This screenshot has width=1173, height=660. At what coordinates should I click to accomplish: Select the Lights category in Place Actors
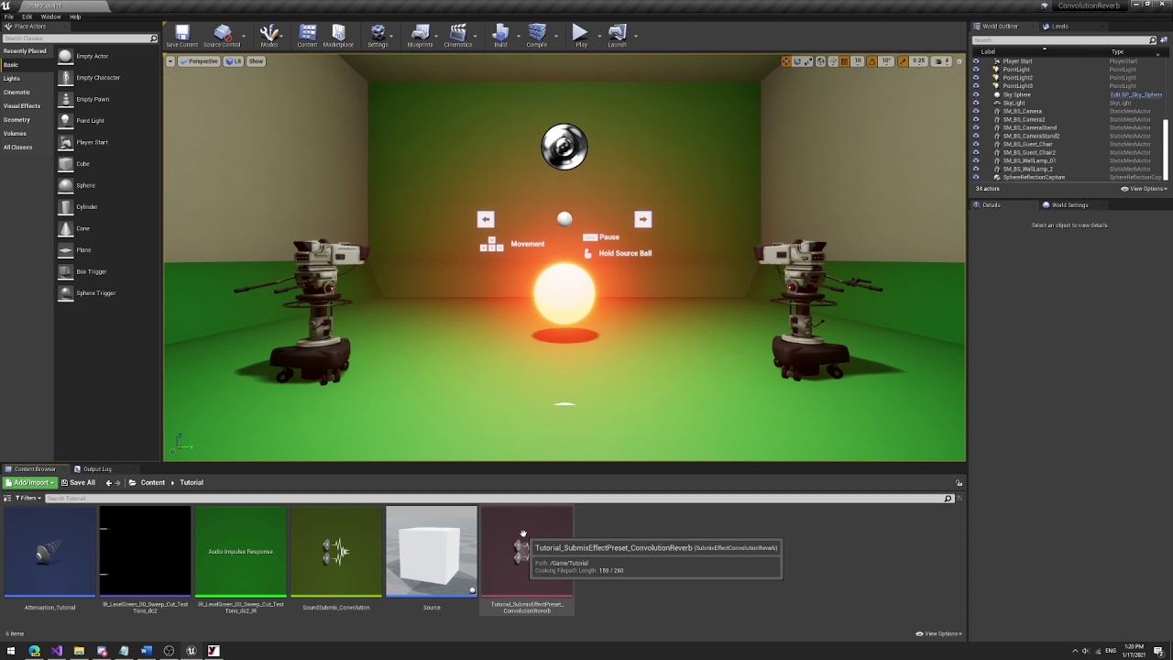click(x=12, y=79)
